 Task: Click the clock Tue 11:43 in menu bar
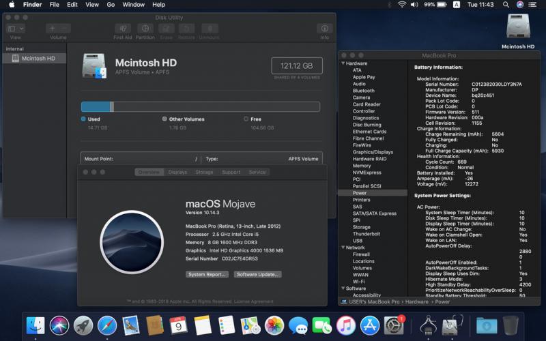pyautogui.click(x=480, y=5)
